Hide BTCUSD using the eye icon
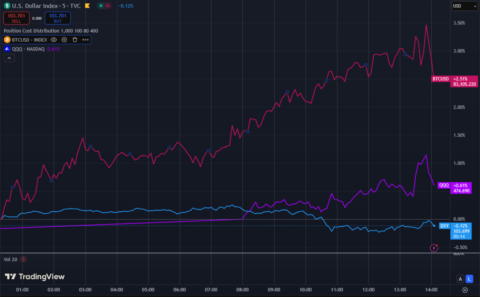The height and width of the screenshot is (297, 480). pyautogui.click(x=53, y=40)
